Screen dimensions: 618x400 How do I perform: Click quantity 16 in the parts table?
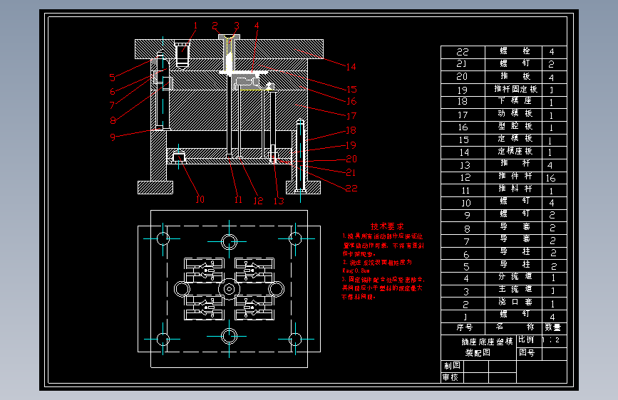[x=550, y=178]
